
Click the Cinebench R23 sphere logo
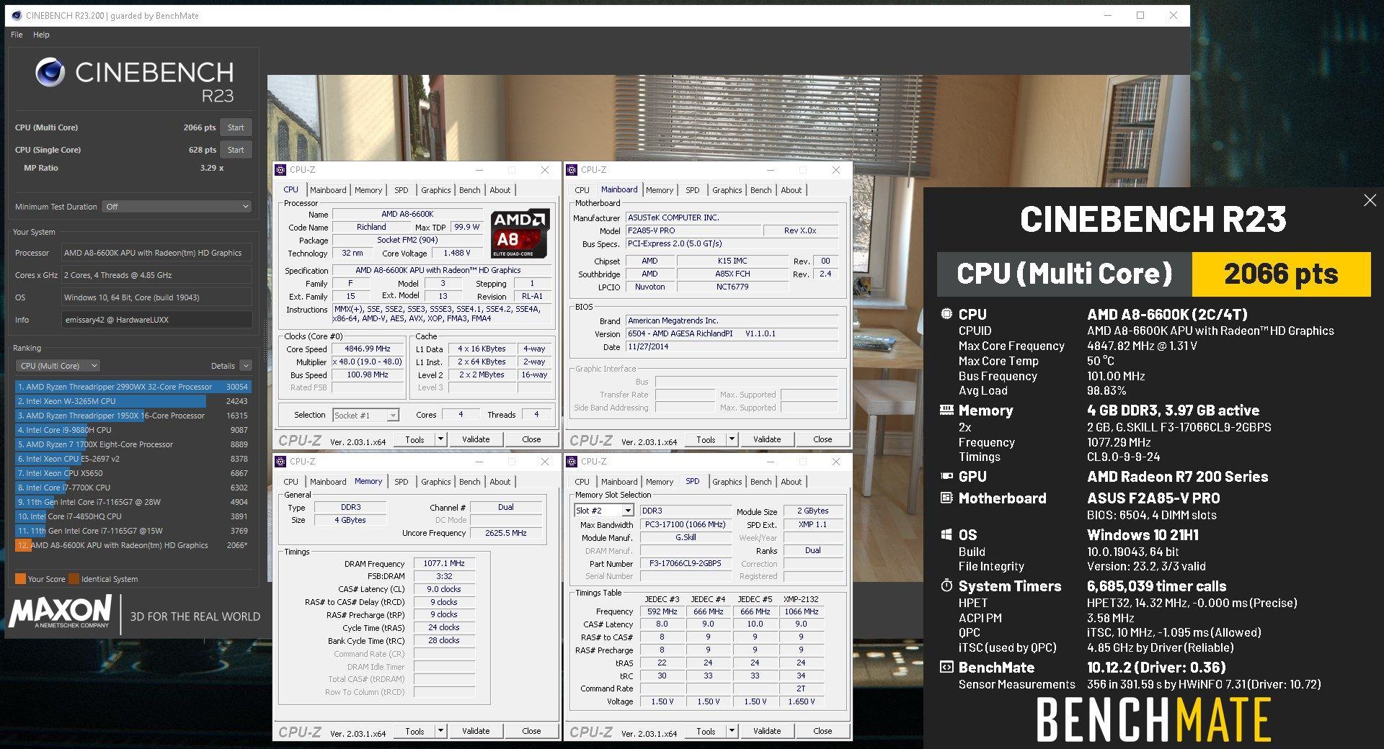pyautogui.click(x=50, y=73)
